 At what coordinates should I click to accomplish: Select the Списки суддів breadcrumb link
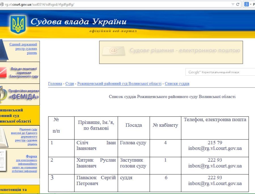pyautogui.click(x=177, y=84)
